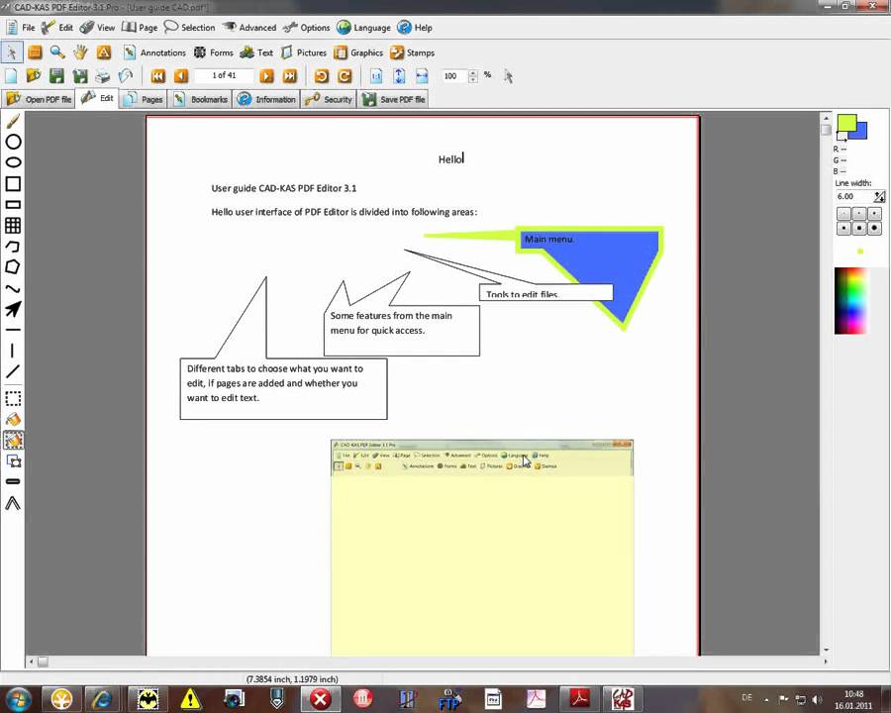Fit page width to window
This screenshot has height=713, width=891.
click(422, 75)
